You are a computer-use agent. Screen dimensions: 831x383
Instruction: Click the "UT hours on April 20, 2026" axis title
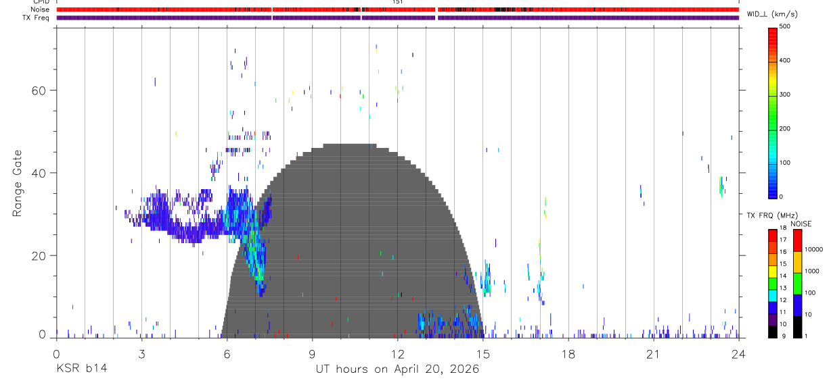click(x=397, y=369)
